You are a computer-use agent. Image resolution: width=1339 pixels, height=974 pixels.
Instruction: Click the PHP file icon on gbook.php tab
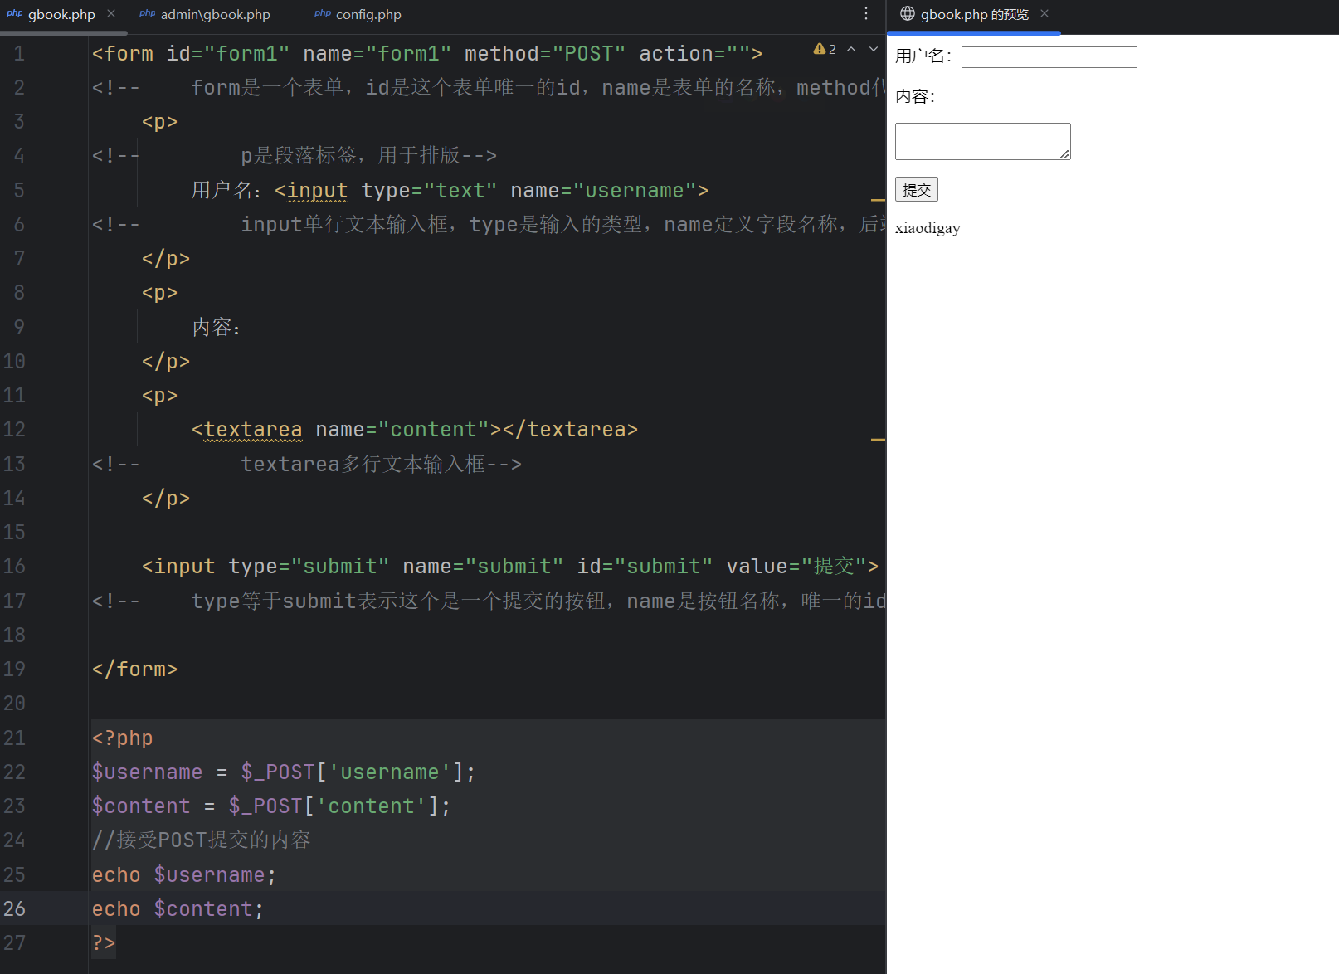pyautogui.click(x=15, y=13)
